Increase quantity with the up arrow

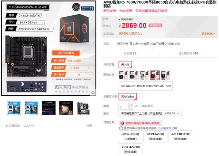[x=131, y=104]
